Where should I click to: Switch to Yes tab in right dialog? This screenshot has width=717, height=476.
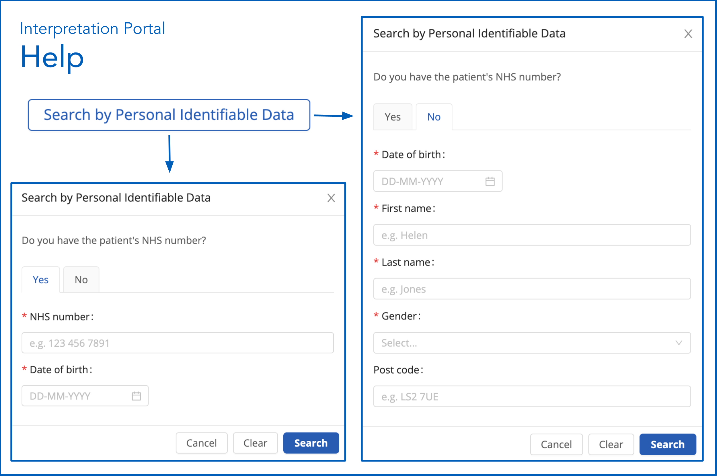(x=393, y=117)
